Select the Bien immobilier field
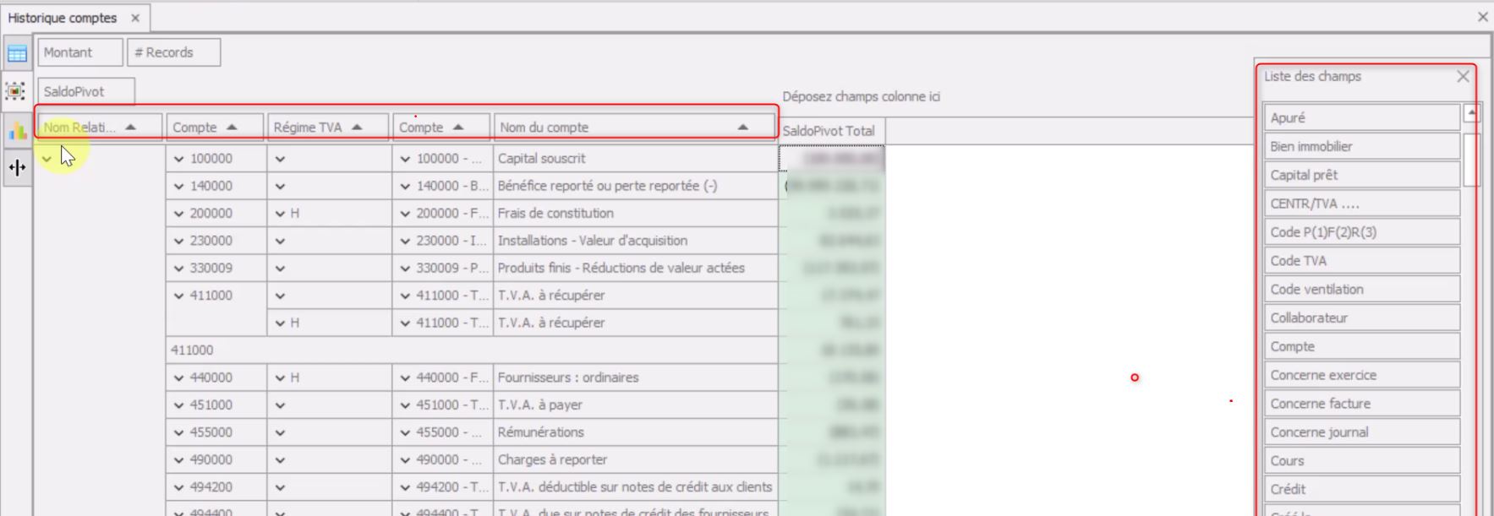Image resolution: width=1494 pixels, height=516 pixels. point(1362,146)
